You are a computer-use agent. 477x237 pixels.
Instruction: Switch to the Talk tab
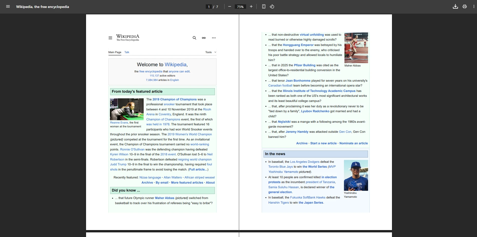pyautogui.click(x=127, y=52)
